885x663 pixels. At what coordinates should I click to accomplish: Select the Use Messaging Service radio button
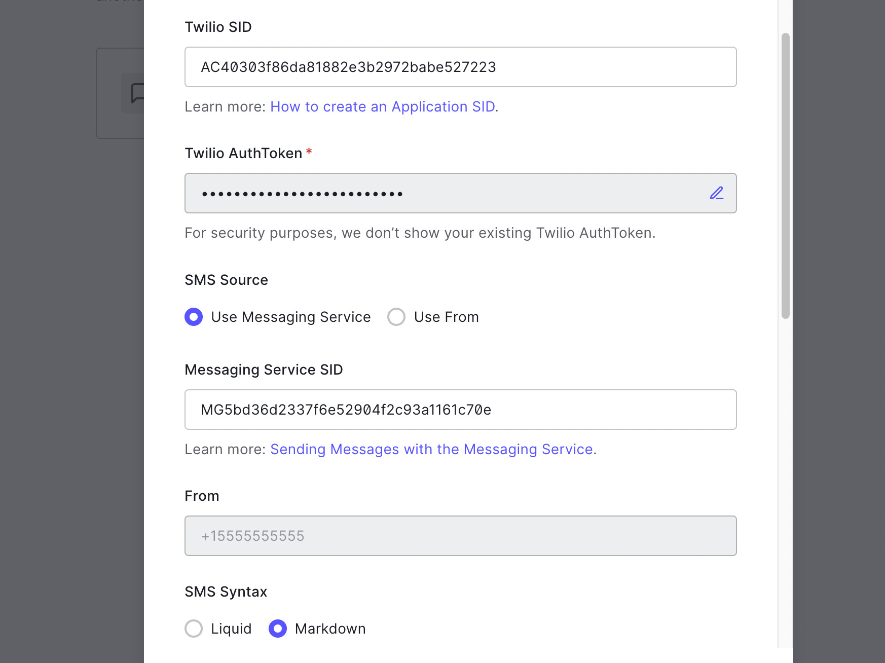click(x=193, y=317)
